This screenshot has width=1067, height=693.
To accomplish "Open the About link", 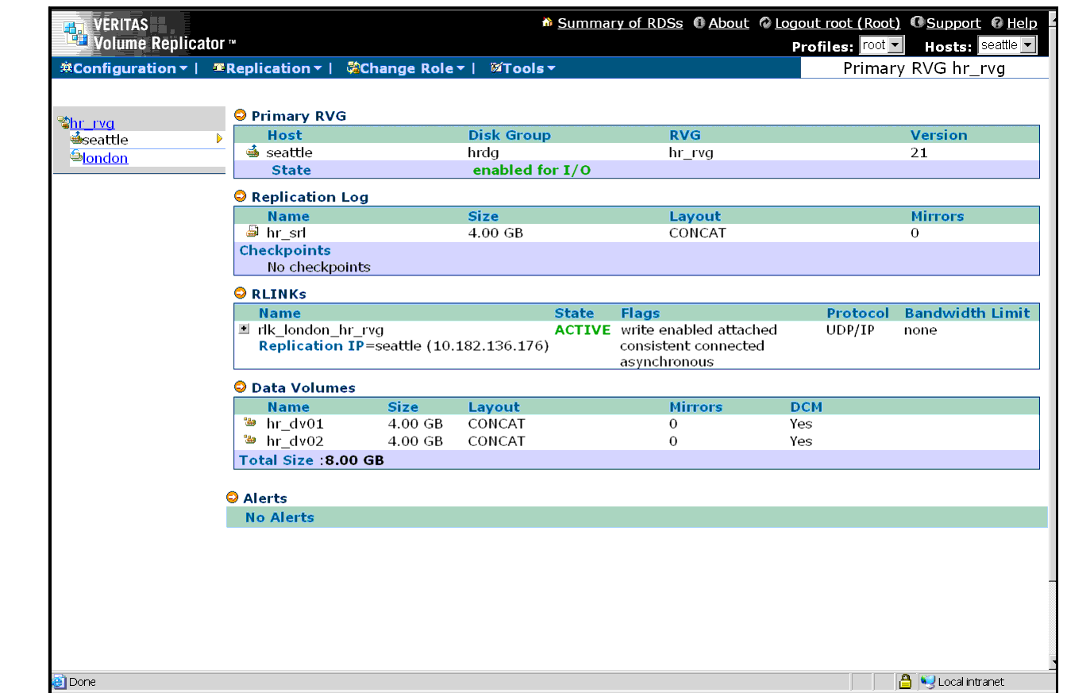I will (729, 23).
